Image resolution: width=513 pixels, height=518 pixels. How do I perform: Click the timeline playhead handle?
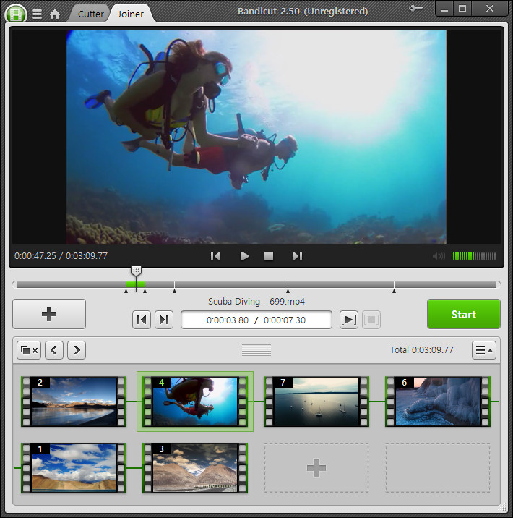pyautogui.click(x=136, y=271)
